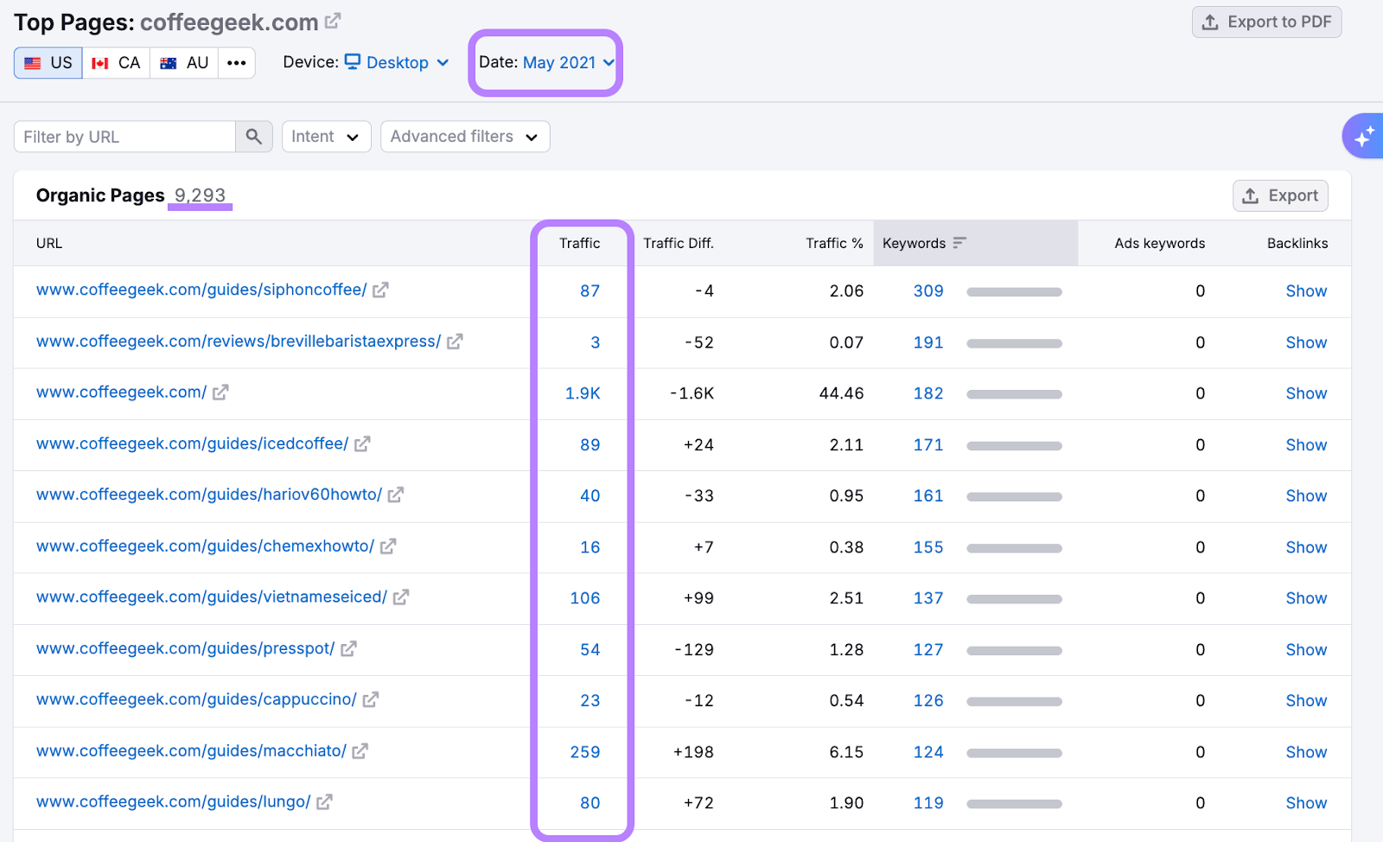Viewport: 1383px width, 842px height.
Task: Open external link icon beside coffeegeek.com title
Action: [x=333, y=21]
